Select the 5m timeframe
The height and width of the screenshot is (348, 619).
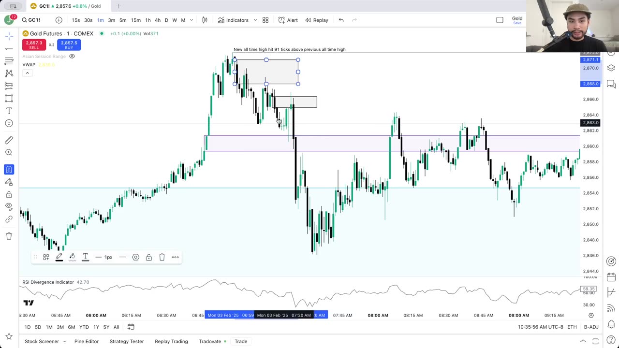(x=123, y=20)
